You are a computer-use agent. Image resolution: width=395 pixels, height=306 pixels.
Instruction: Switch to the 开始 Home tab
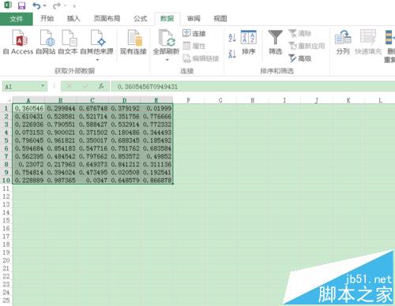(x=47, y=18)
